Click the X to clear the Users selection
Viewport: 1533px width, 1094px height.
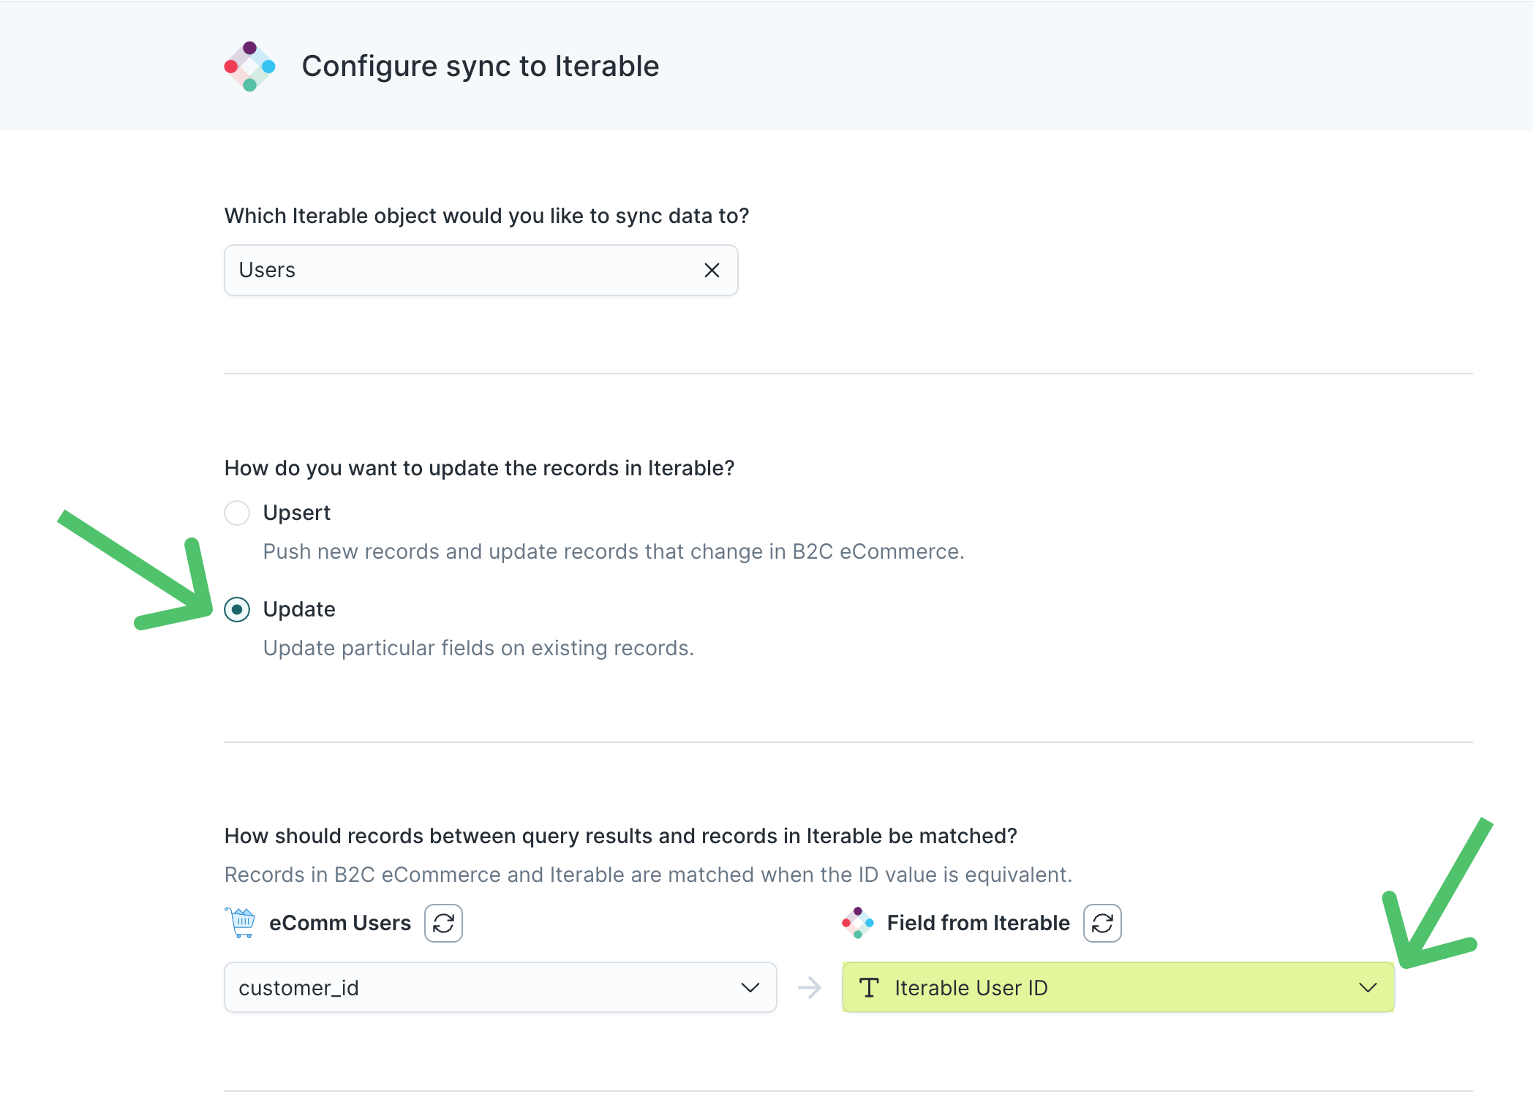[711, 270]
